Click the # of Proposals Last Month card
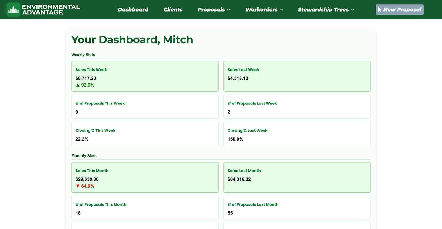 click(297, 208)
